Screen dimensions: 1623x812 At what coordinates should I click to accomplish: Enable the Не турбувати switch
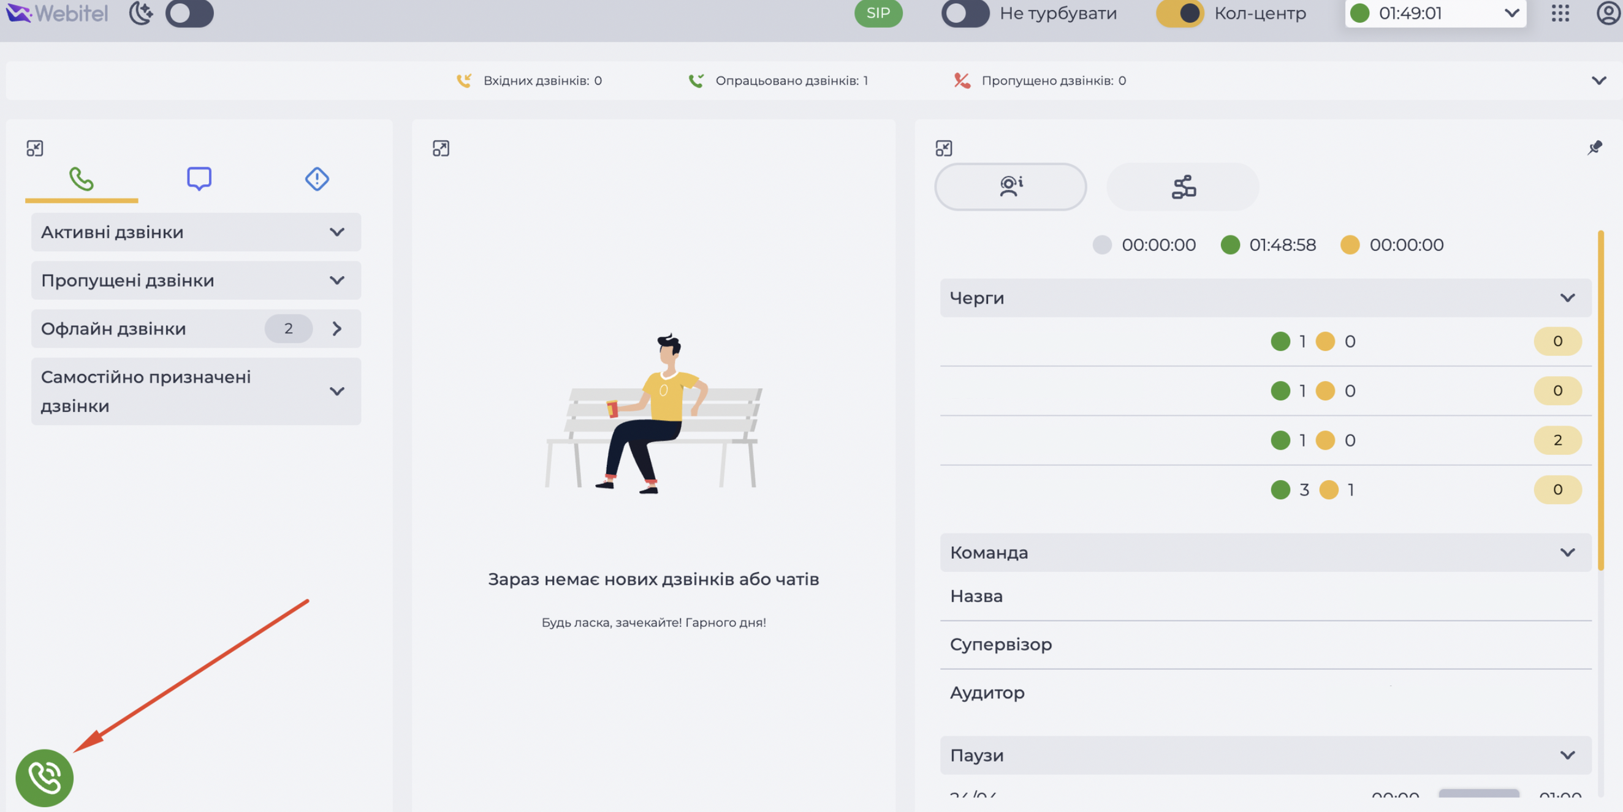[x=965, y=13]
